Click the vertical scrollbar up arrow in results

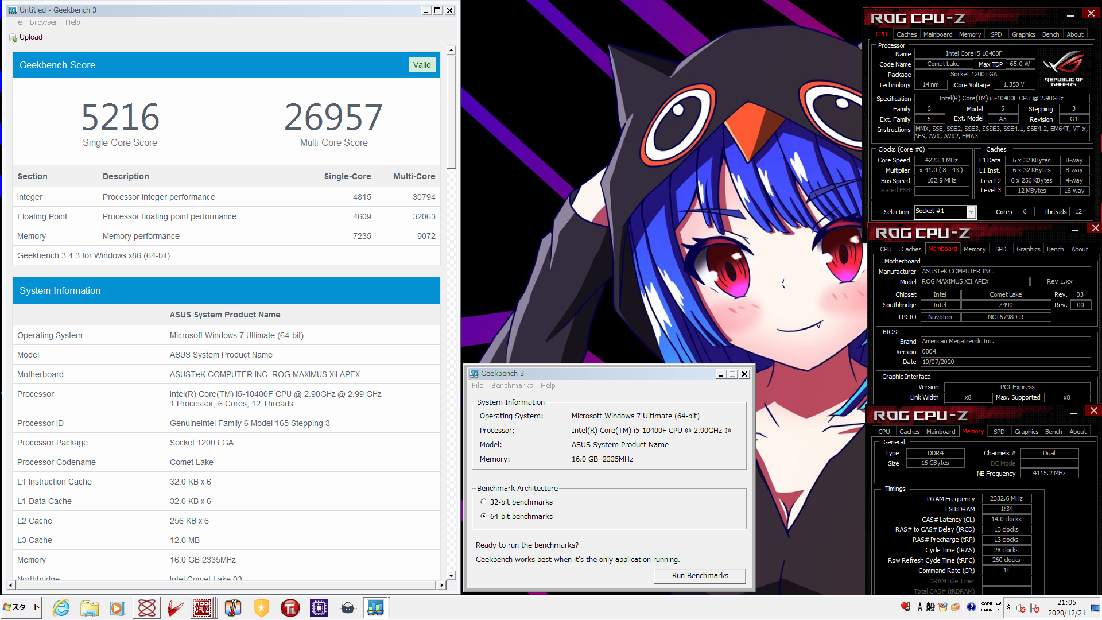coord(451,51)
